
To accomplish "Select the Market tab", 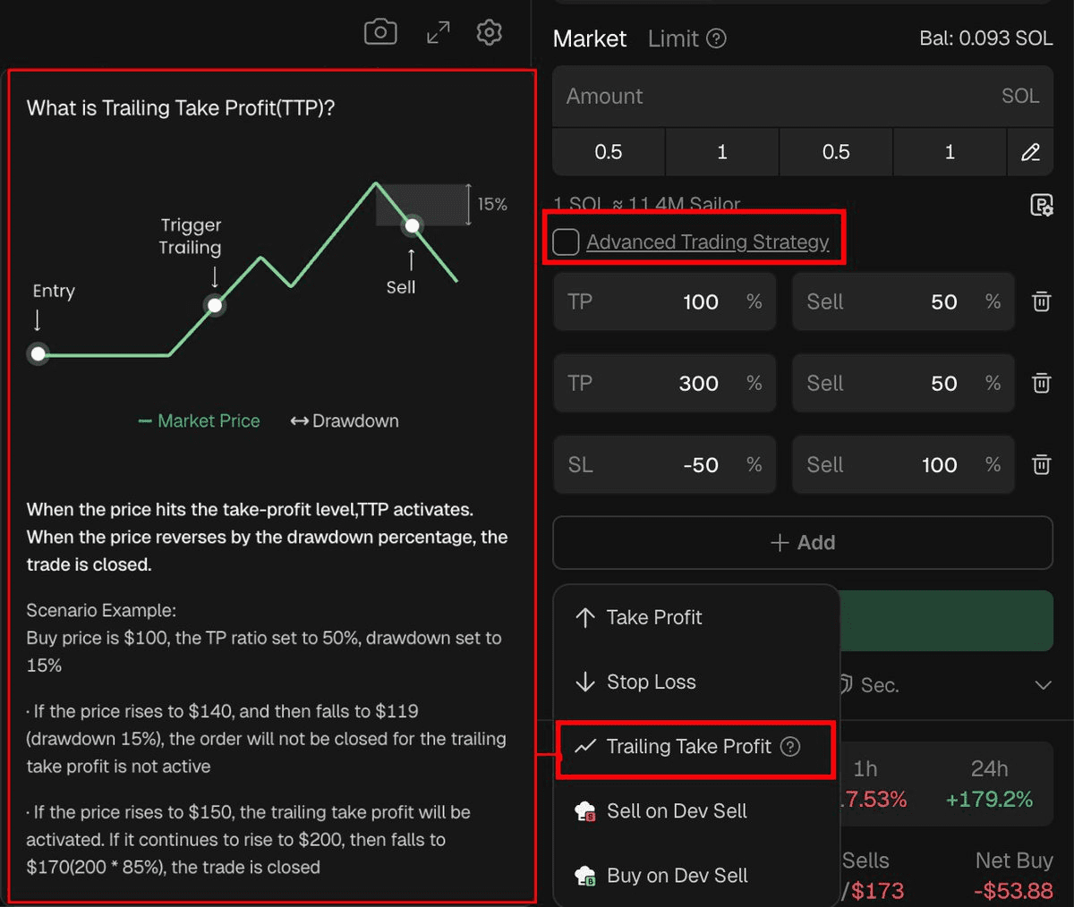I will pos(589,38).
